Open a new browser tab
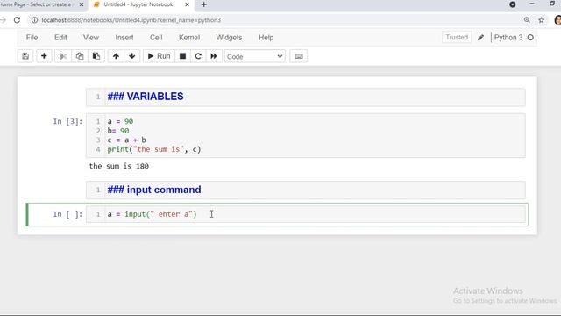Viewport: 561px width, 316px height. coord(203,4)
